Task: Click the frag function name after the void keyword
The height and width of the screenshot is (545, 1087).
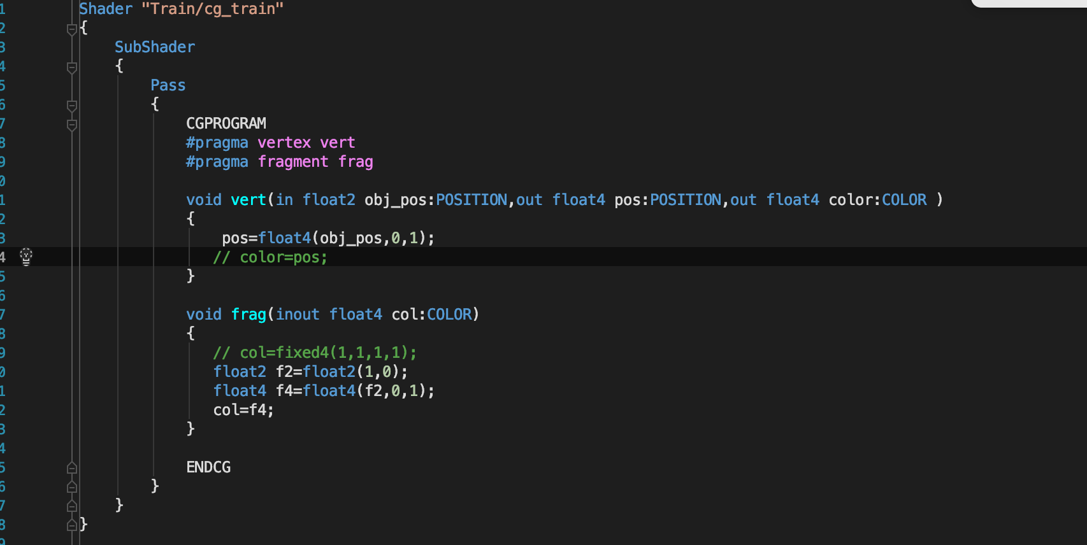Action: click(248, 315)
